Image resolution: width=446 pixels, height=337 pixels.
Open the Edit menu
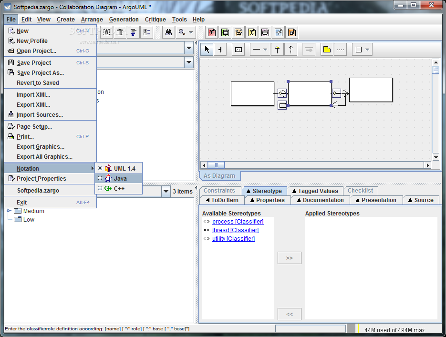[x=26, y=20]
